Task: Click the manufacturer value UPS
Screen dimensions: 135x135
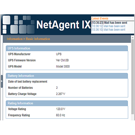Action: point(59,54)
